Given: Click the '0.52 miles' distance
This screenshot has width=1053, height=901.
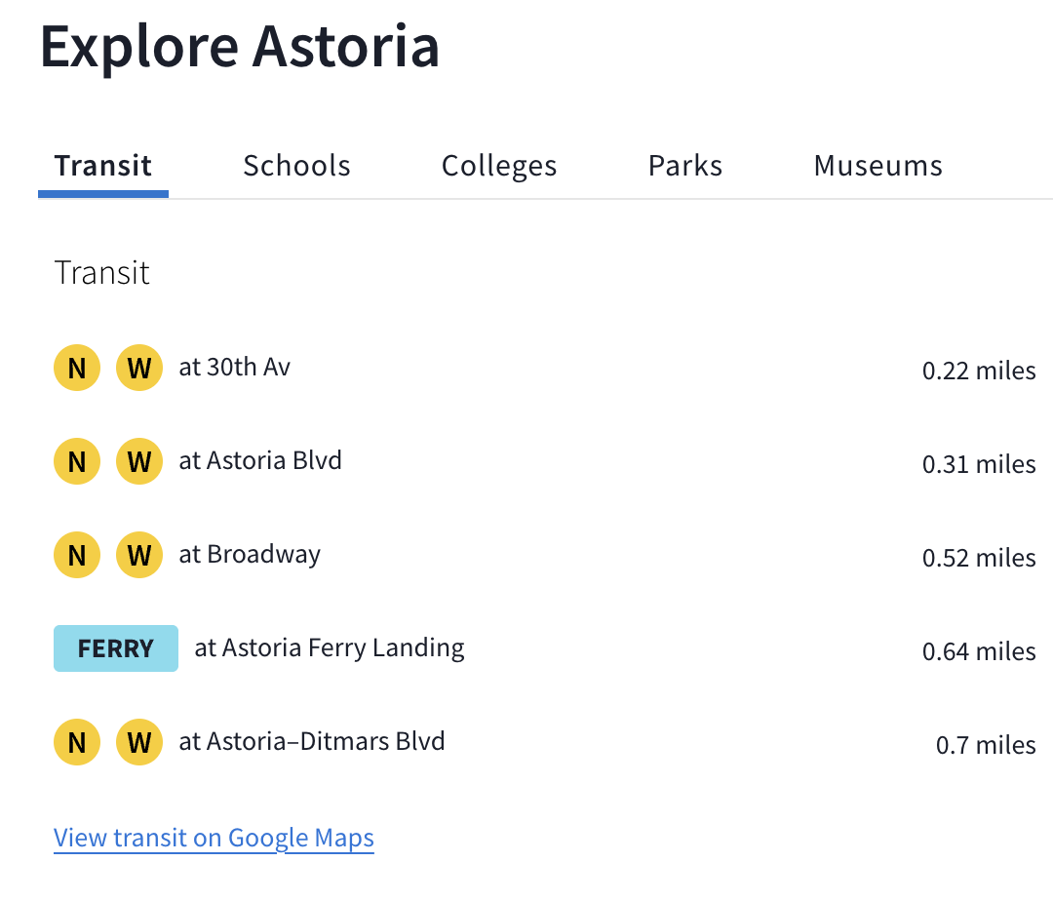Looking at the screenshot, I should tap(979, 558).
